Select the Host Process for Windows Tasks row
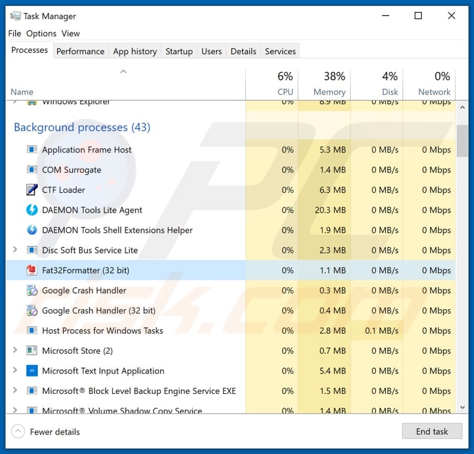Image resolution: width=474 pixels, height=454 pixels. tap(230, 330)
